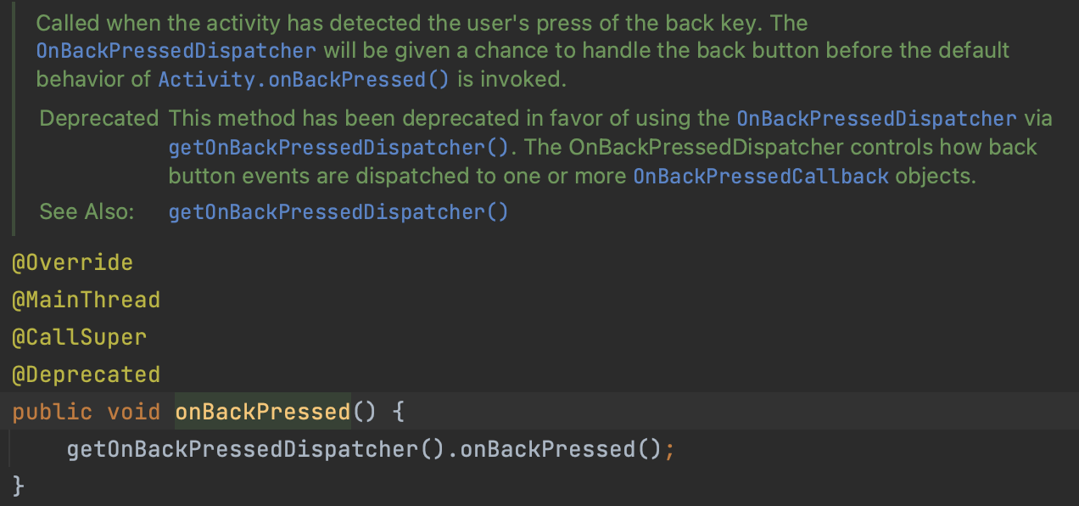Click the semicolon ending the dispatcher statement
The image size is (1079, 506).
669,449
